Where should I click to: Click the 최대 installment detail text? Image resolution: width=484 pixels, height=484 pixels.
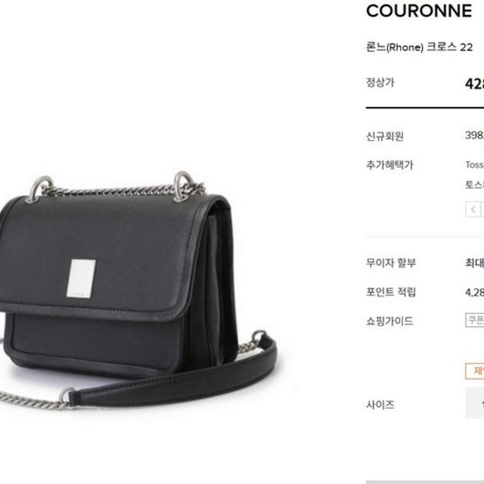point(475,263)
